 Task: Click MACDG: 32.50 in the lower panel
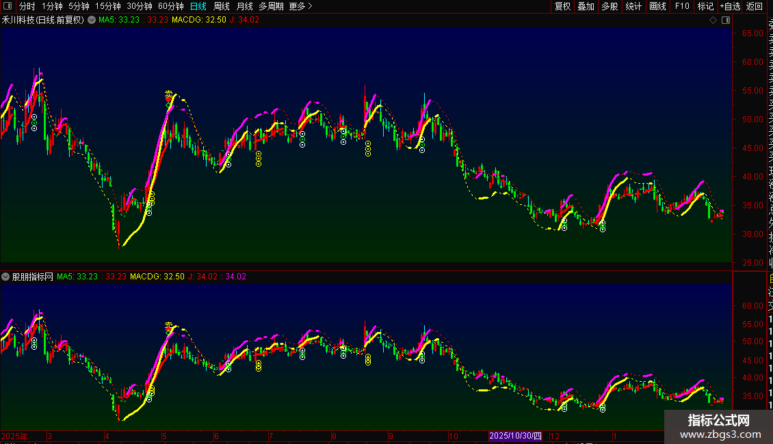pos(157,277)
